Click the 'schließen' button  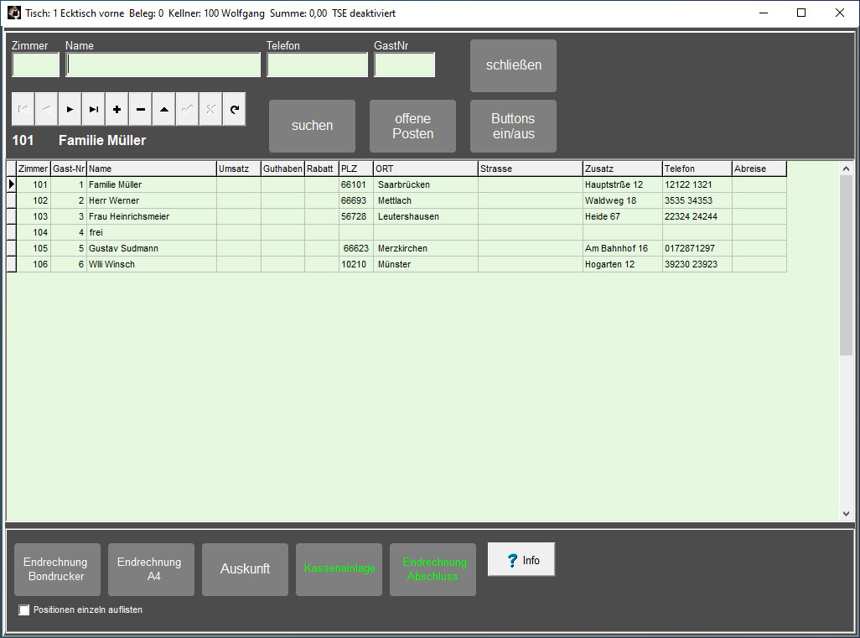click(513, 65)
